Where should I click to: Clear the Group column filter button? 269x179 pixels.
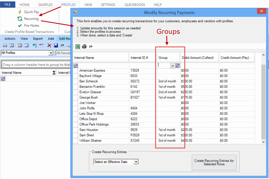click(x=177, y=65)
